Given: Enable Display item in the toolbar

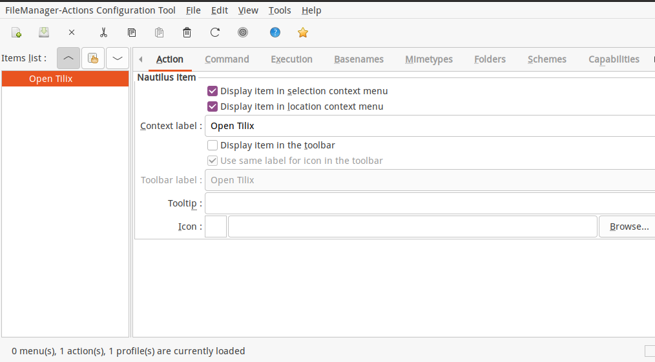Looking at the screenshot, I should pos(213,145).
